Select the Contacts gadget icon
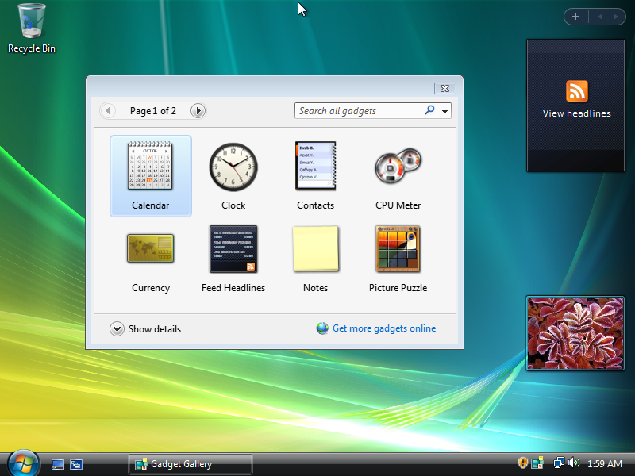 [x=315, y=167]
